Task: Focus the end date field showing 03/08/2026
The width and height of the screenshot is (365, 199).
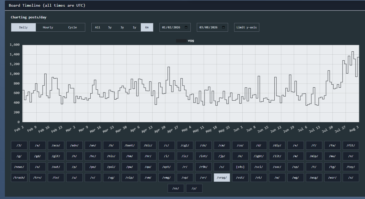Action: click(212, 27)
